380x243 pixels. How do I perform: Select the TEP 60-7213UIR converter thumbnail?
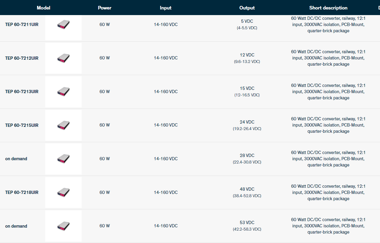(x=63, y=92)
